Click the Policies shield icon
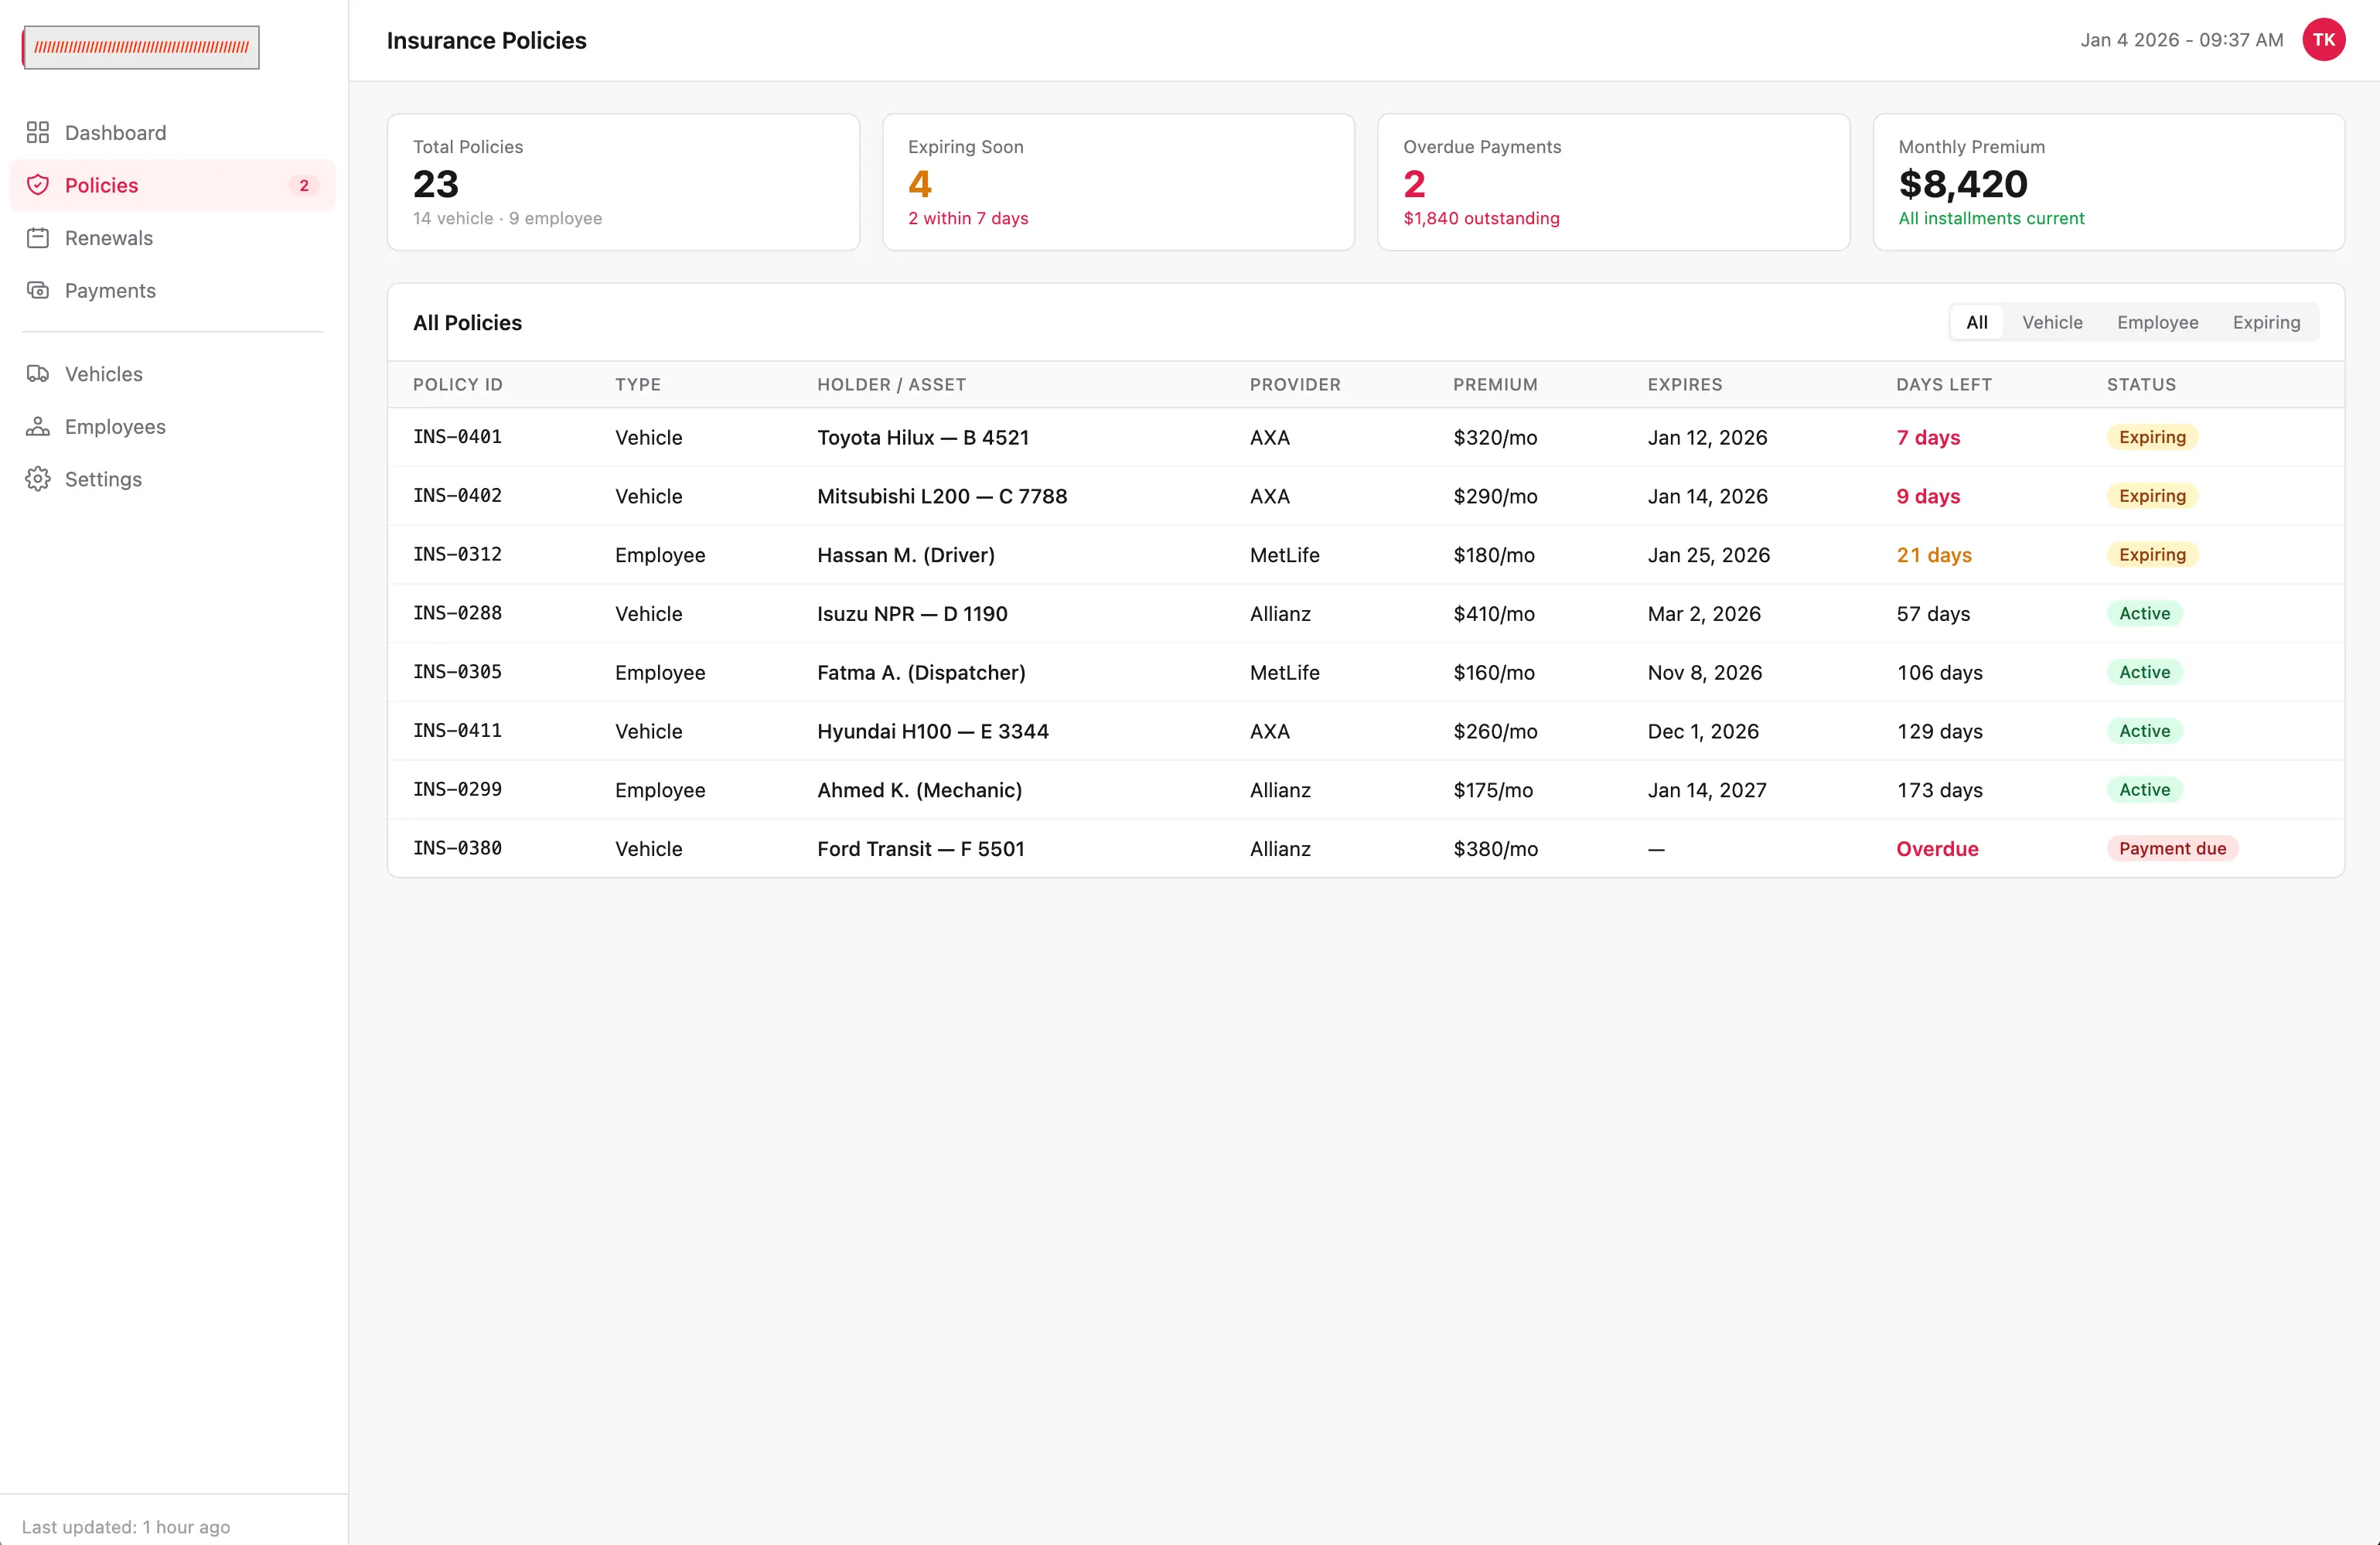This screenshot has height=1545, width=2380. tap(38, 185)
